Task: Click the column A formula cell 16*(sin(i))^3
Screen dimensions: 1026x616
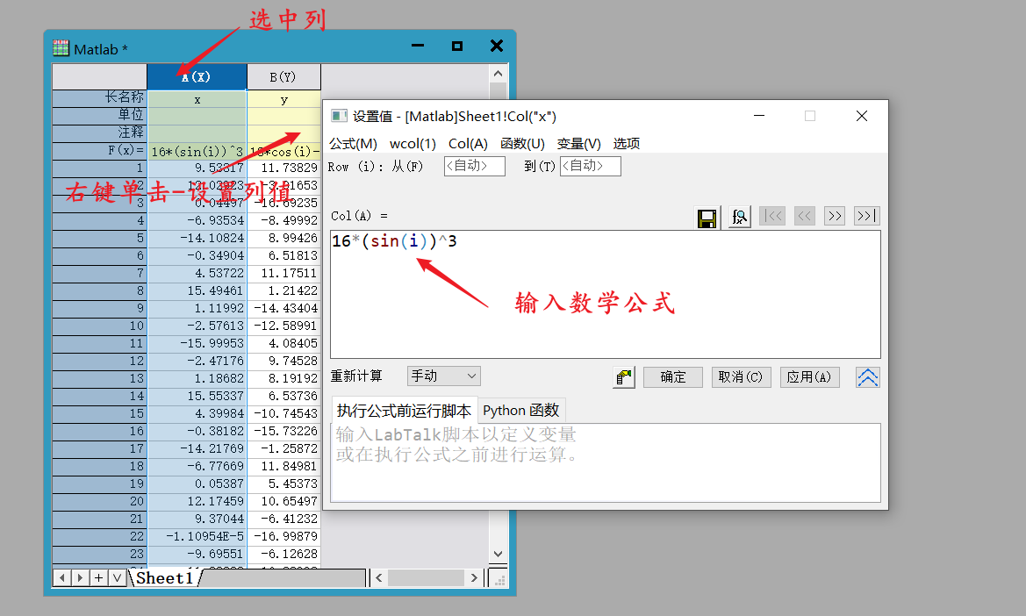Action: pos(197,151)
